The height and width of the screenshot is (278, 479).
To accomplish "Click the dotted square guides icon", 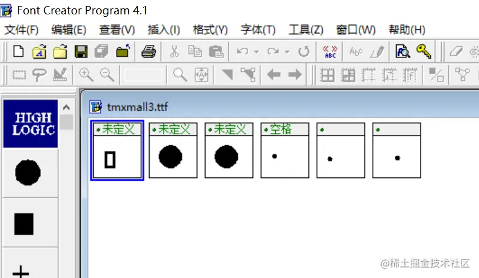I will pyautogui.click(x=368, y=75).
